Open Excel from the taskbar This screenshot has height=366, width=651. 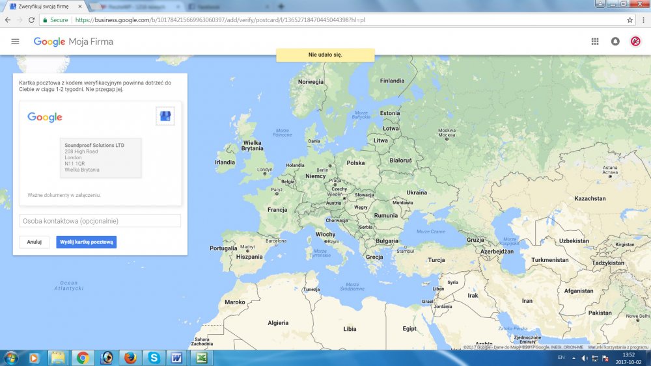pos(202,358)
